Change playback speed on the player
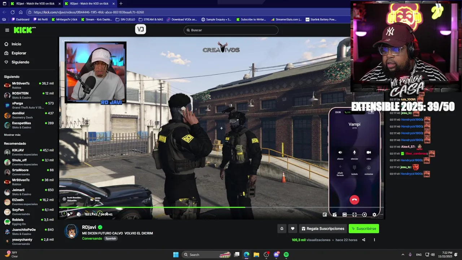Screen dimensions: 462x260 pos(364,214)
